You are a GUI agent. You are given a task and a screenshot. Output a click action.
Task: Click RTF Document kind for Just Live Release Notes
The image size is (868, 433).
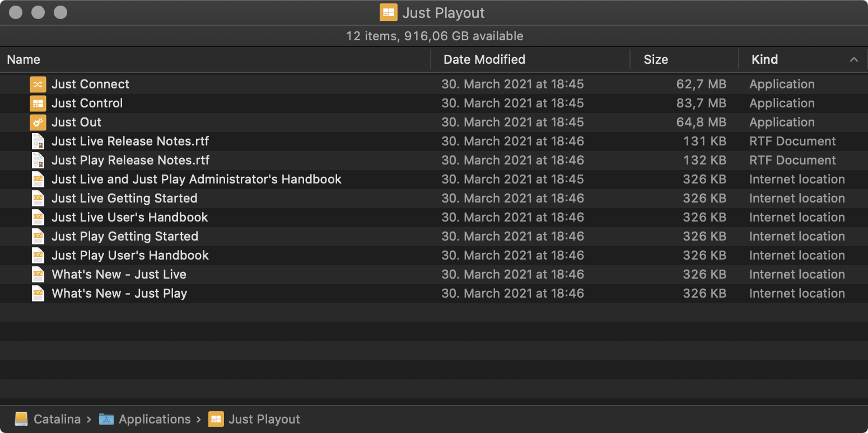792,141
